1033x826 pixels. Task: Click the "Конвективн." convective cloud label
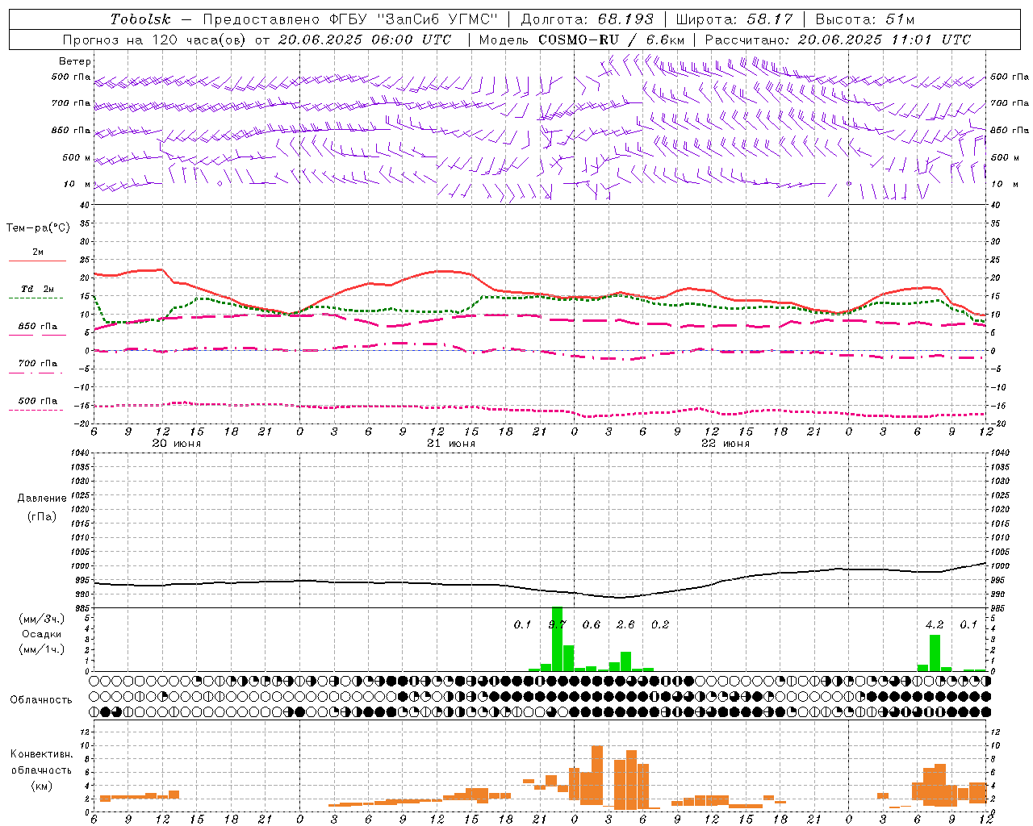coord(42,754)
